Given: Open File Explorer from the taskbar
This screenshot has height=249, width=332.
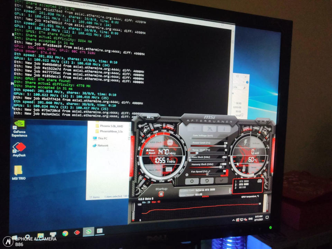Looking at the screenshot, I should [40, 235].
